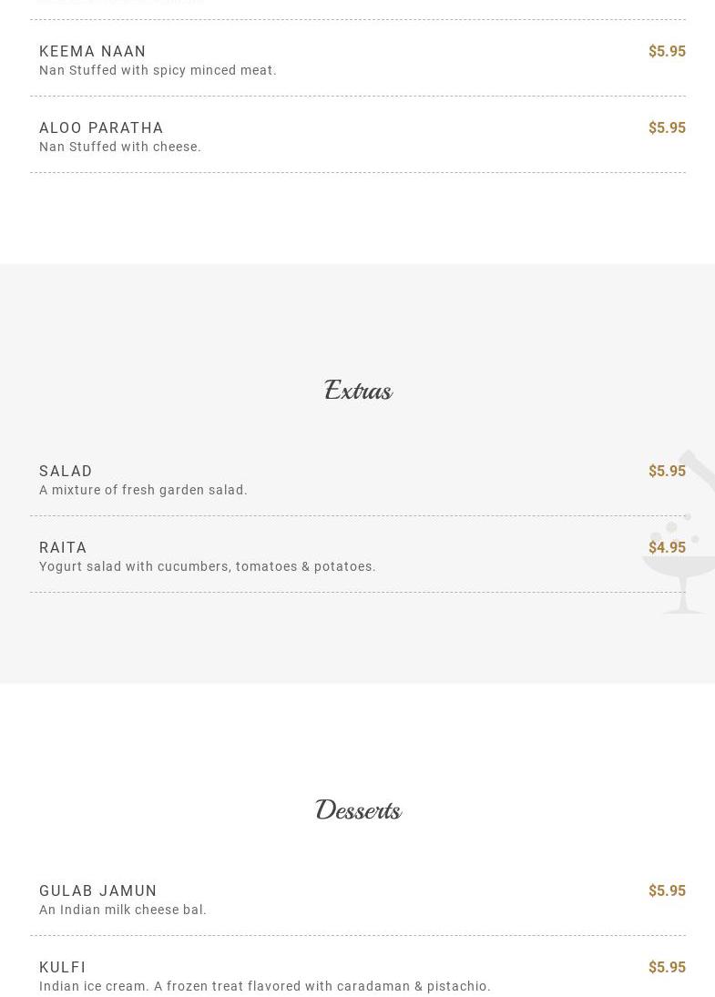Click the Raita yogurt salad description text

208,566
